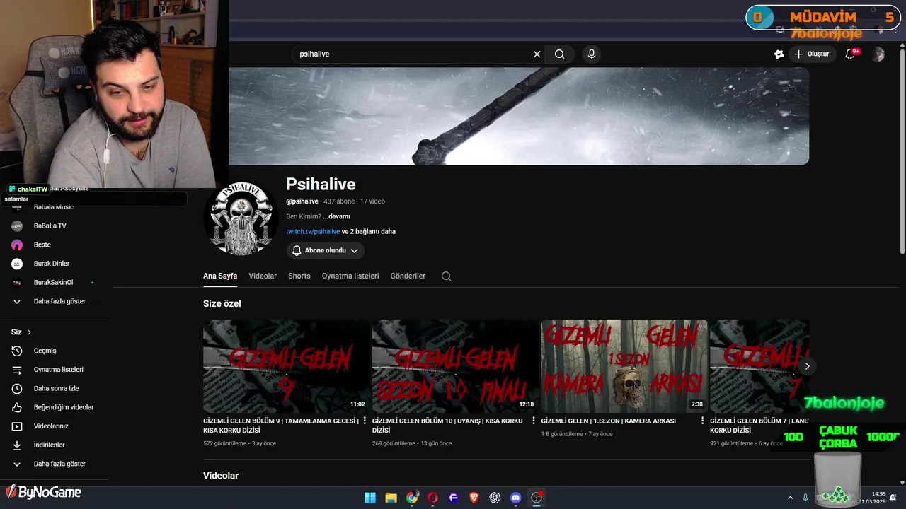
Task: Open options menu for Bölüm 9 video
Action: pos(365,421)
